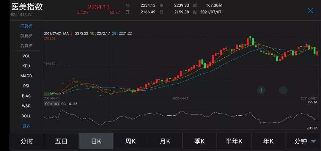Enable the BOLL indicator
Screen dimensions: 321x151
point(26,116)
